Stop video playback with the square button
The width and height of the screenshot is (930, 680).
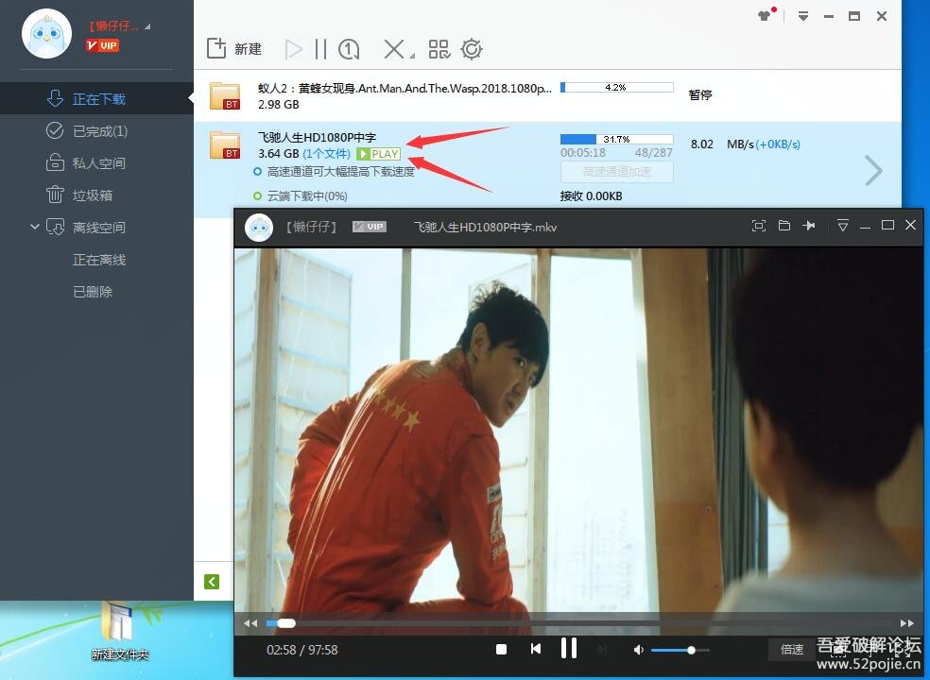(501, 650)
